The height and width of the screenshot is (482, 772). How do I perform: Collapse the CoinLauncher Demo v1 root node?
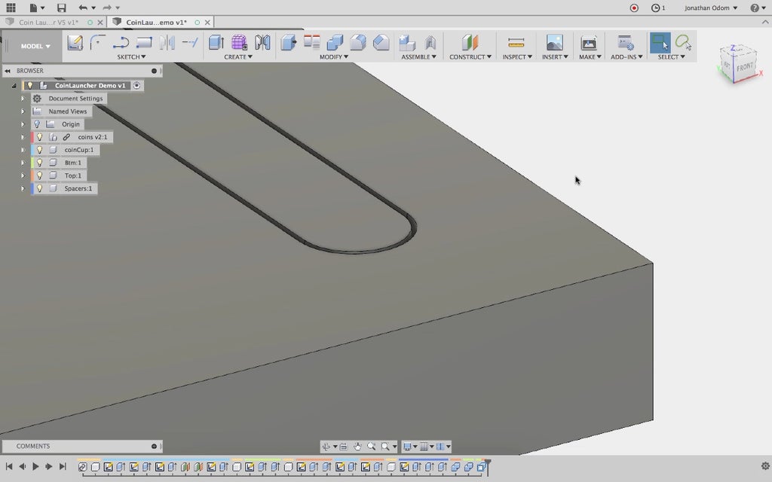[x=14, y=86]
